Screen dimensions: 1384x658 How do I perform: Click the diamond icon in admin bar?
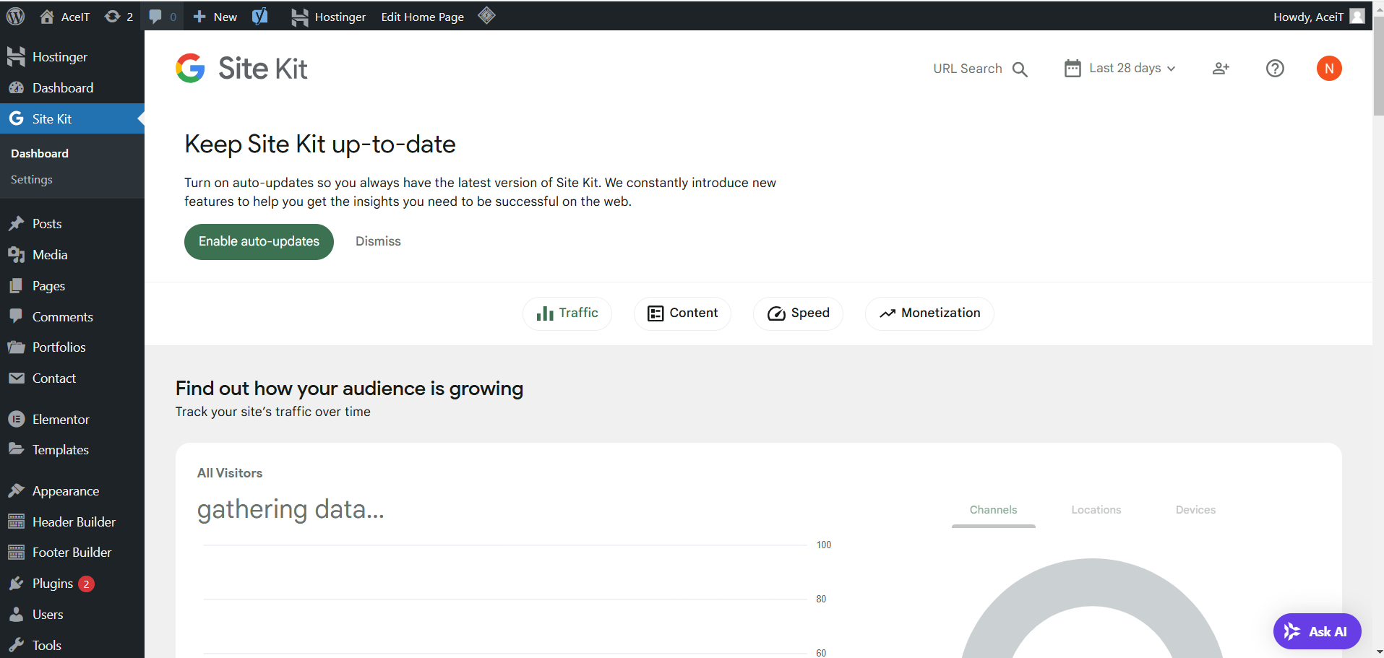point(486,16)
